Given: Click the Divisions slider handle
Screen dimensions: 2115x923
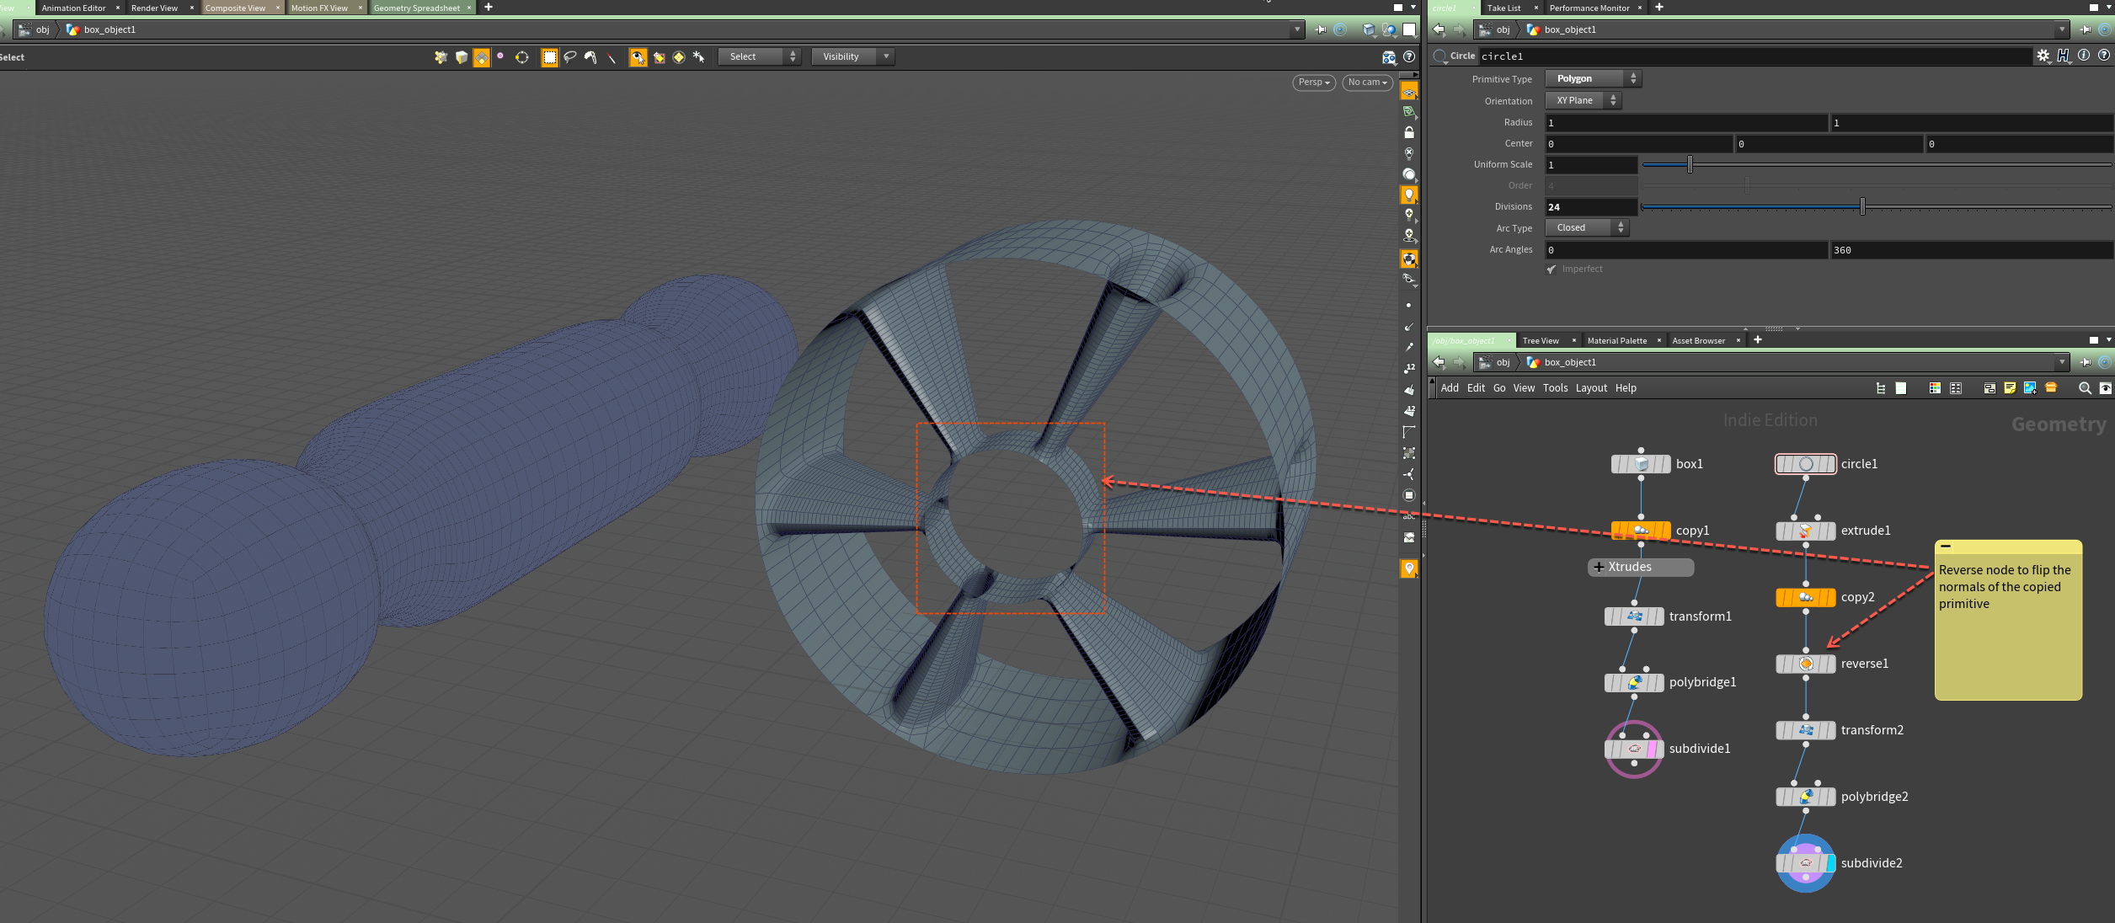Looking at the screenshot, I should [1862, 206].
